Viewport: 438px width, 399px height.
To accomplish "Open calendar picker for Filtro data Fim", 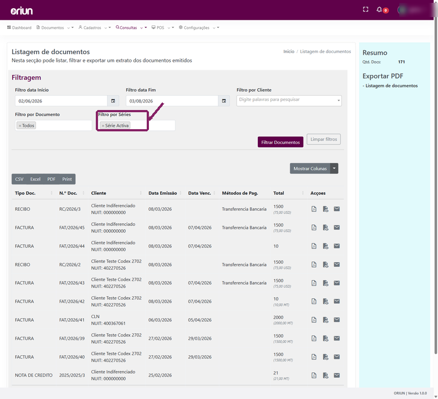I will (224, 101).
